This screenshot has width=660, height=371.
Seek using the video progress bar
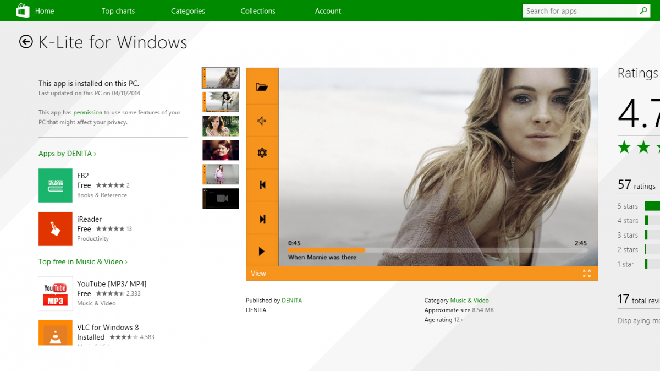tap(438, 250)
